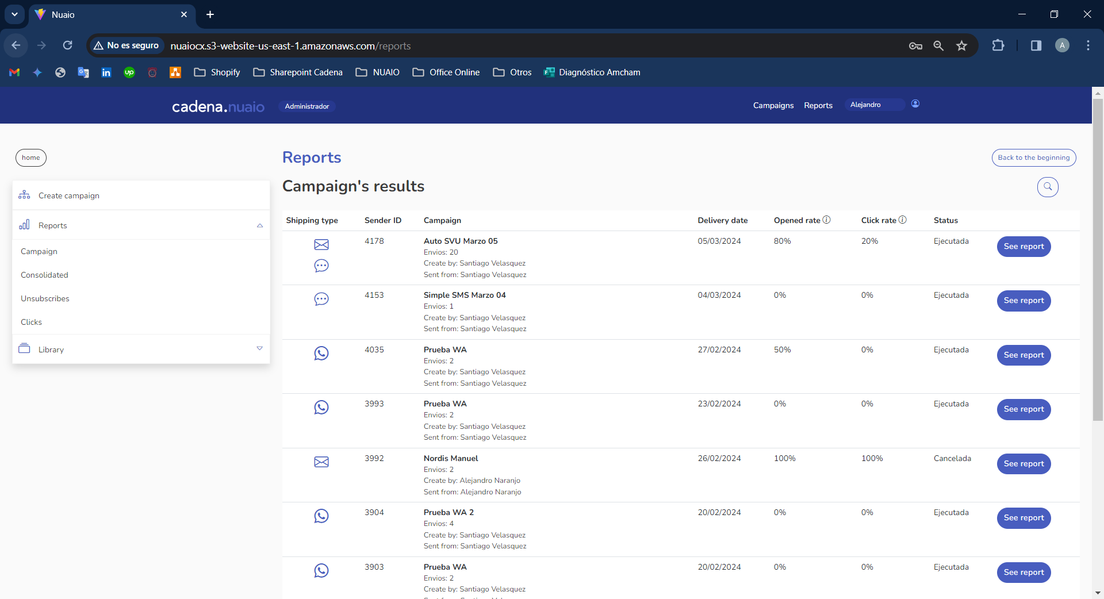The image size is (1104, 599).
Task: Click the Back to the beginning button
Action: pos(1033,158)
